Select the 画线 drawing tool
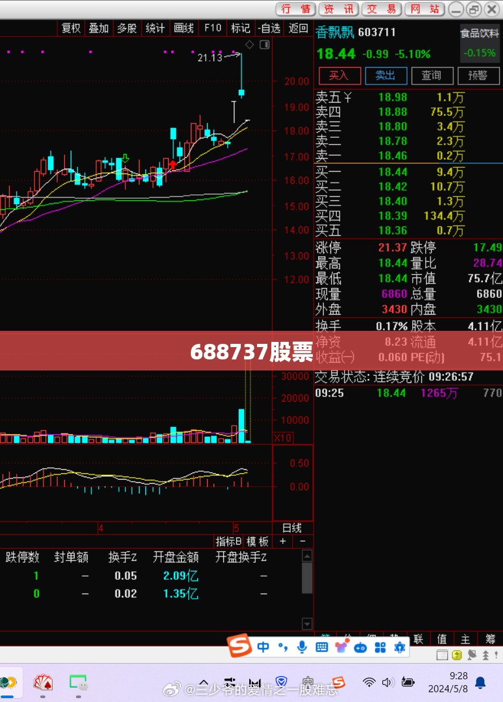This screenshot has width=503, height=702. [184, 28]
